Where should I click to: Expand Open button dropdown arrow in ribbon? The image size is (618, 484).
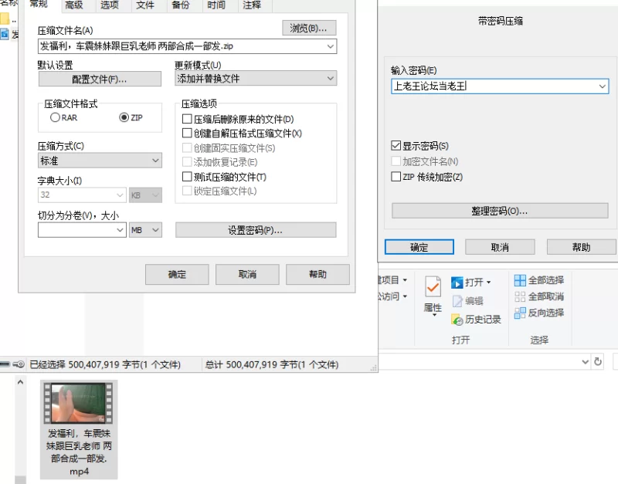489,283
